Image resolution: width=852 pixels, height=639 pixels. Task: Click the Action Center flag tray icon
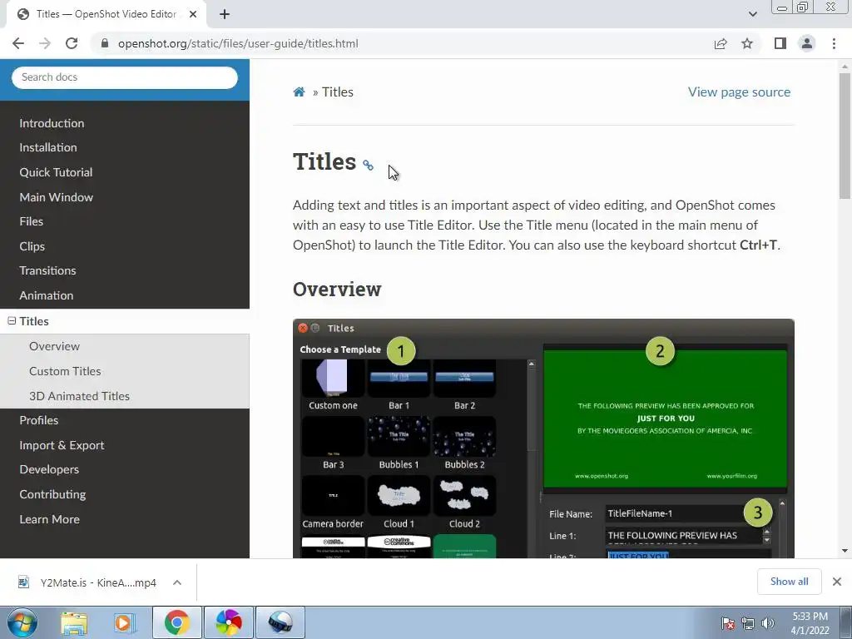click(727, 623)
